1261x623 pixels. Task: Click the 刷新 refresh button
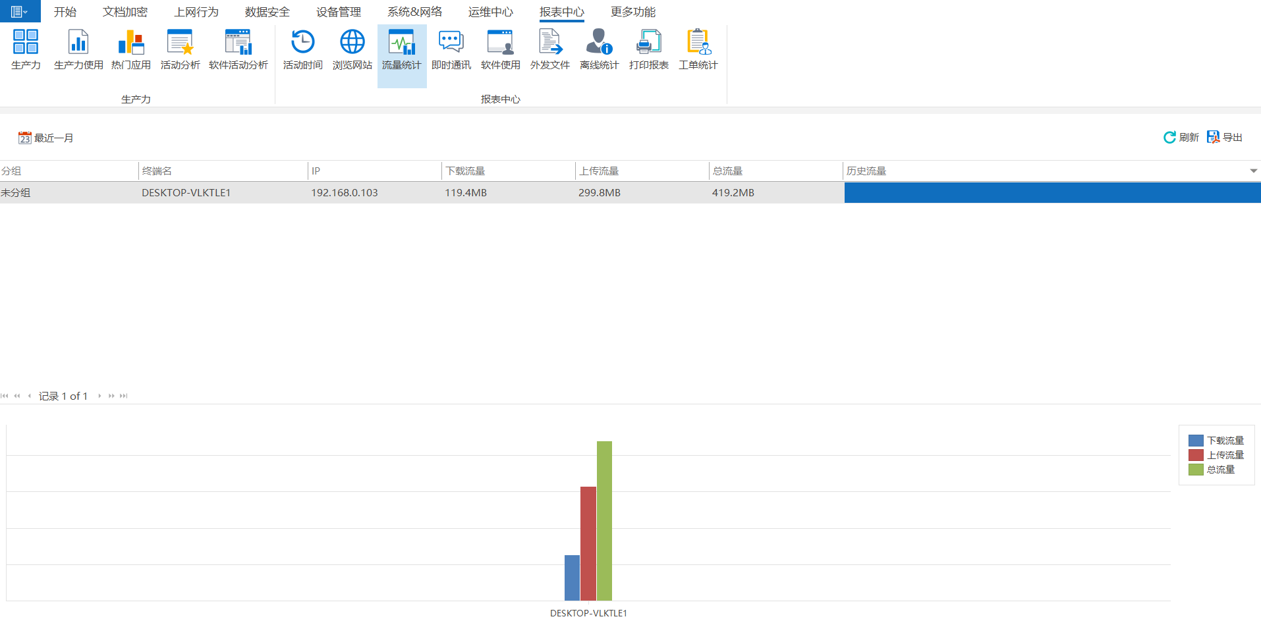tap(1181, 137)
